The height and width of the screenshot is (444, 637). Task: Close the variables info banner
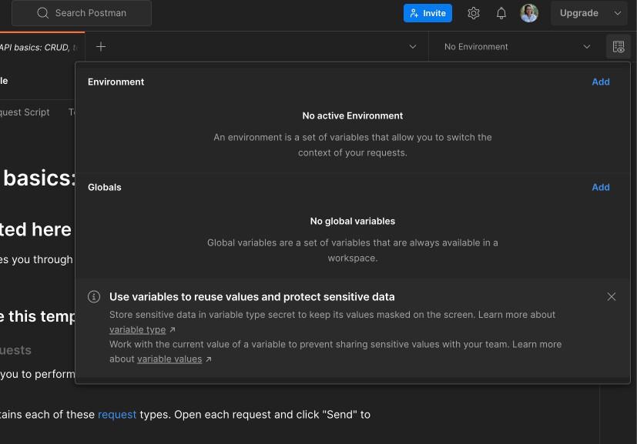pos(612,297)
